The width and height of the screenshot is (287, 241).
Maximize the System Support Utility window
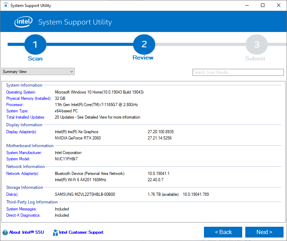point(263,5)
